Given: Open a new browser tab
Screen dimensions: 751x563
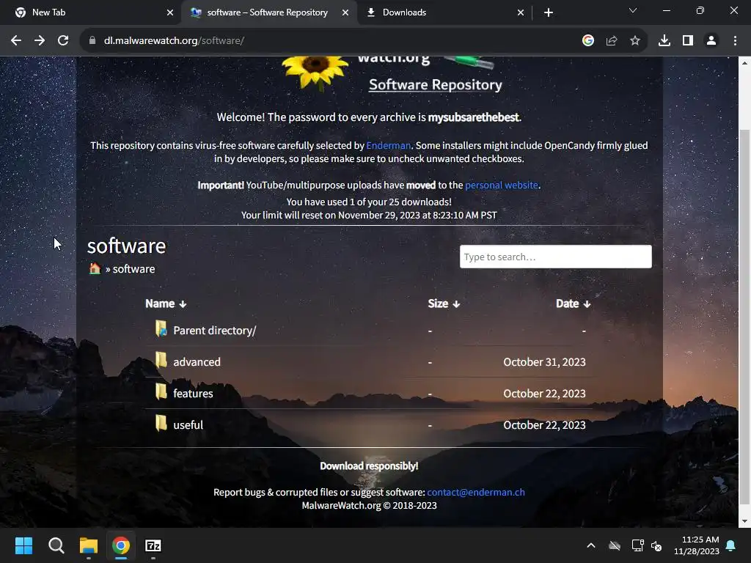Looking at the screenshot, I should (549, 12).
